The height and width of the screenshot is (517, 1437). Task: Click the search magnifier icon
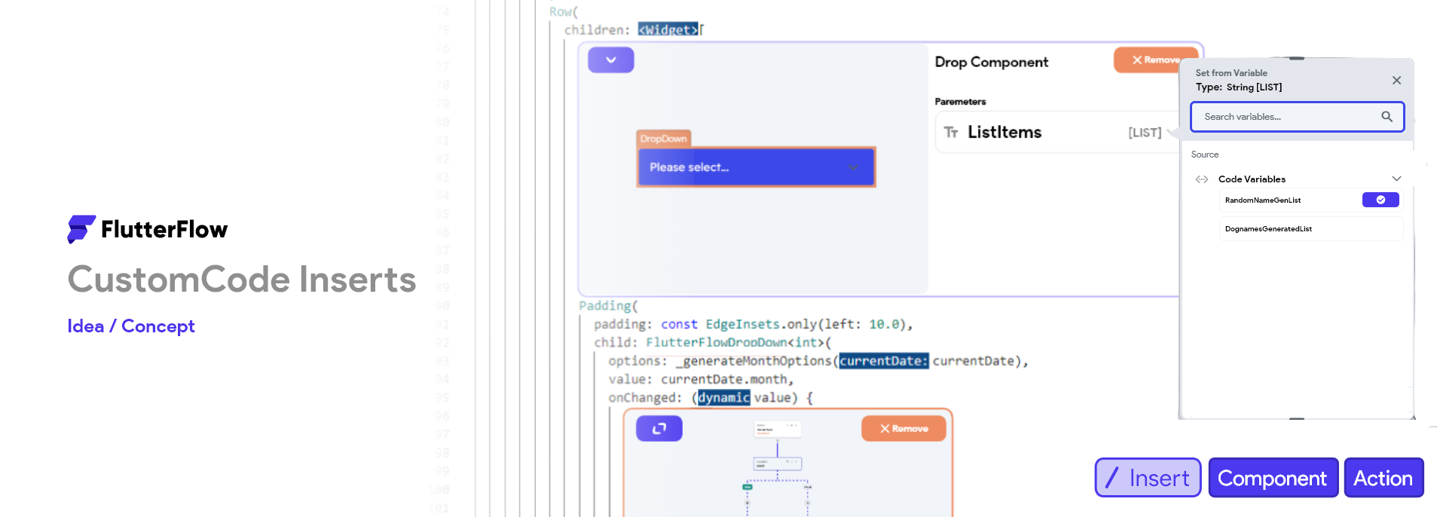coord(1387,117)
